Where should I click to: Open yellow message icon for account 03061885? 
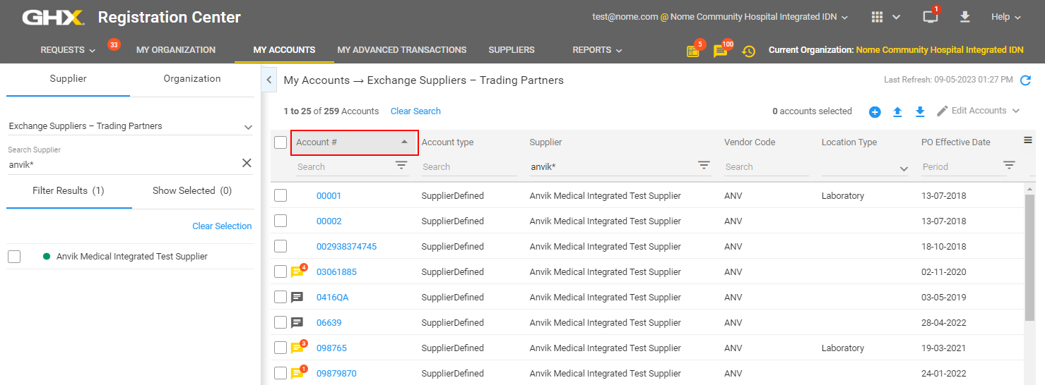[298, 272]
